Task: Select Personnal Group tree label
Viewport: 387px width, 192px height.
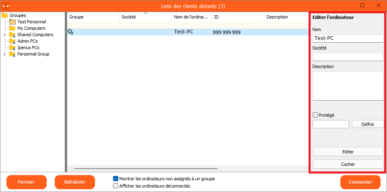Action: (33, 54)
